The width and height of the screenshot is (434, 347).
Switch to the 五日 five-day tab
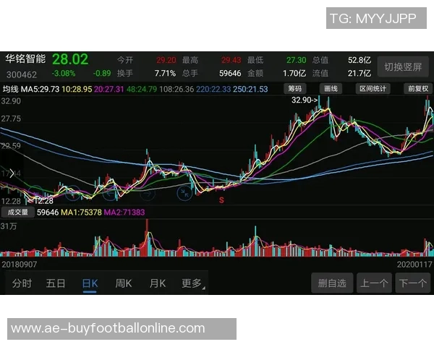56,283
